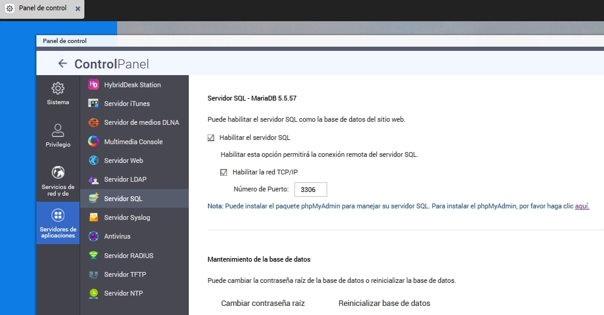
Task: Click the back arrow beside ControlPanel
Action: 63,64
